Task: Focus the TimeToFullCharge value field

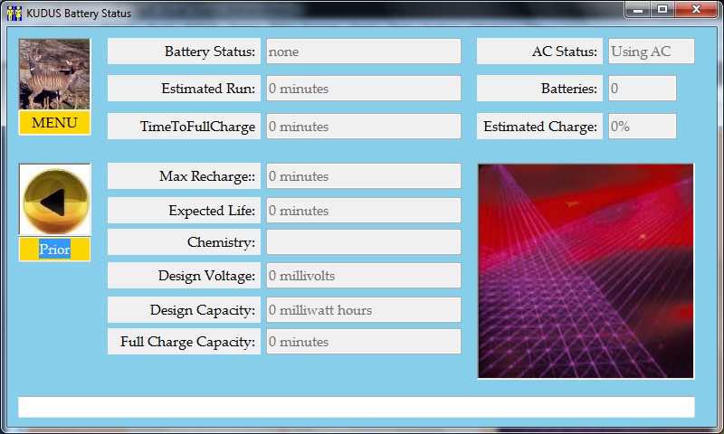Action: [363, 127]
